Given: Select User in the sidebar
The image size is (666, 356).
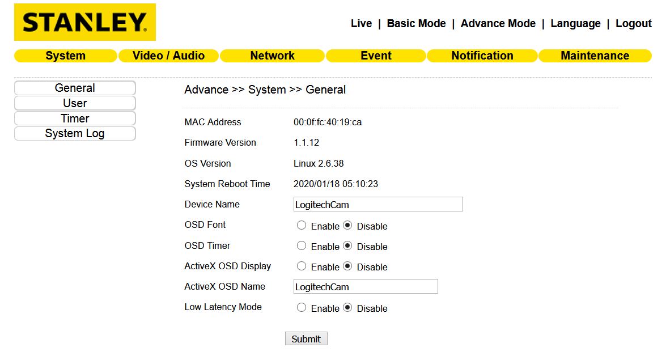Looking at the screenshot, I should point(75,103).
